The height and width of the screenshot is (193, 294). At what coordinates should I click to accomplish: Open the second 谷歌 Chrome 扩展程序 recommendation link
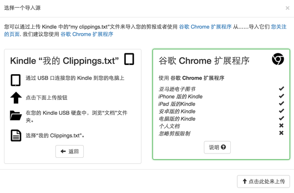click(87, 34)
